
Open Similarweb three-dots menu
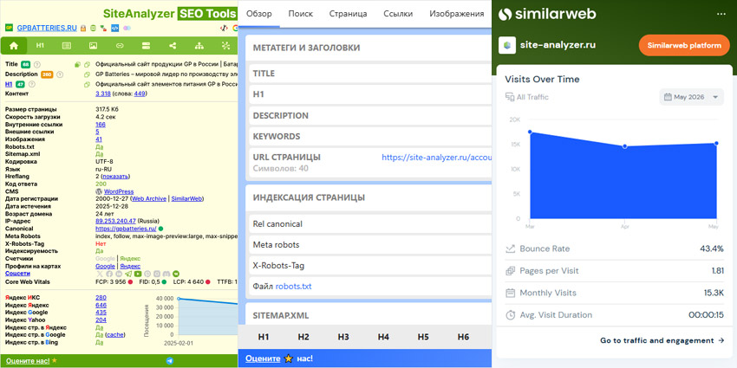[721, 14]
